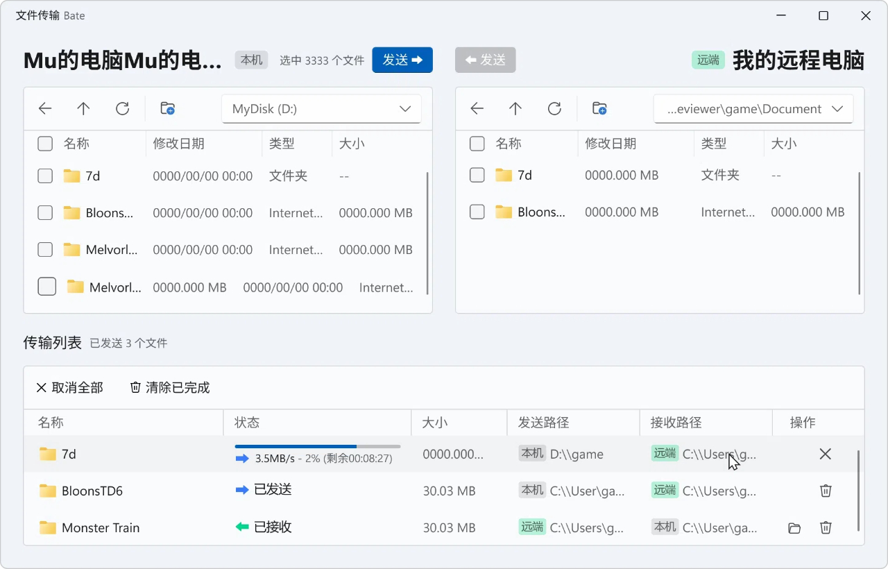Cancel all transfers via 取消全部
This screenshot has width=888, height=569.
pyautogui.click(x=69, y=387)
